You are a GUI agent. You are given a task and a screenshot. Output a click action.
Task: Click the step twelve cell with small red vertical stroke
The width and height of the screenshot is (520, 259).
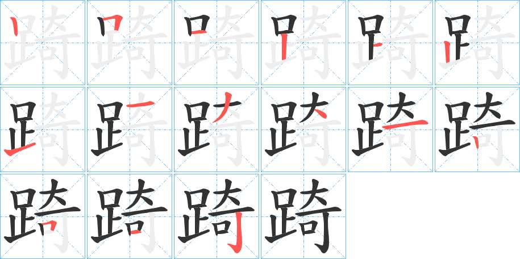click(477, 129)
